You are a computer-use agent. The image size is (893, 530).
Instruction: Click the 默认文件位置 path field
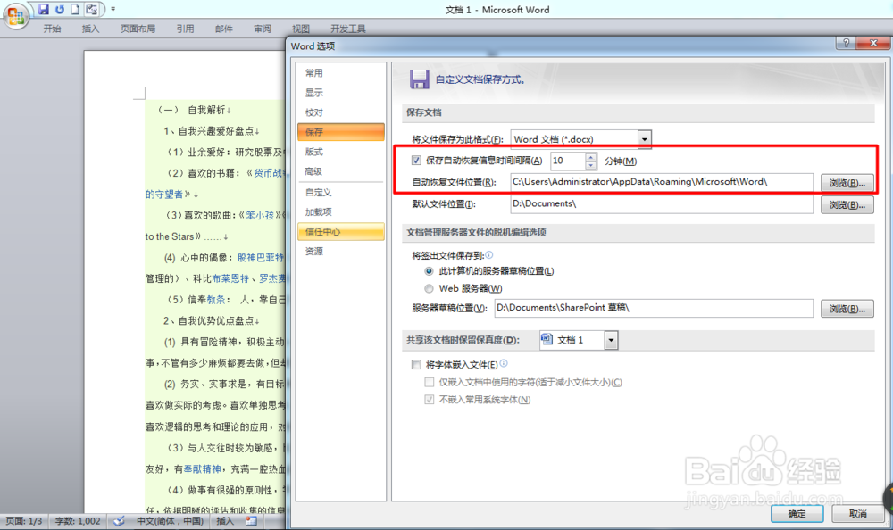click(x=661, y=203)
